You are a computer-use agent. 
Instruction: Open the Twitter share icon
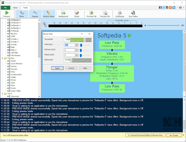coord(164,8)
